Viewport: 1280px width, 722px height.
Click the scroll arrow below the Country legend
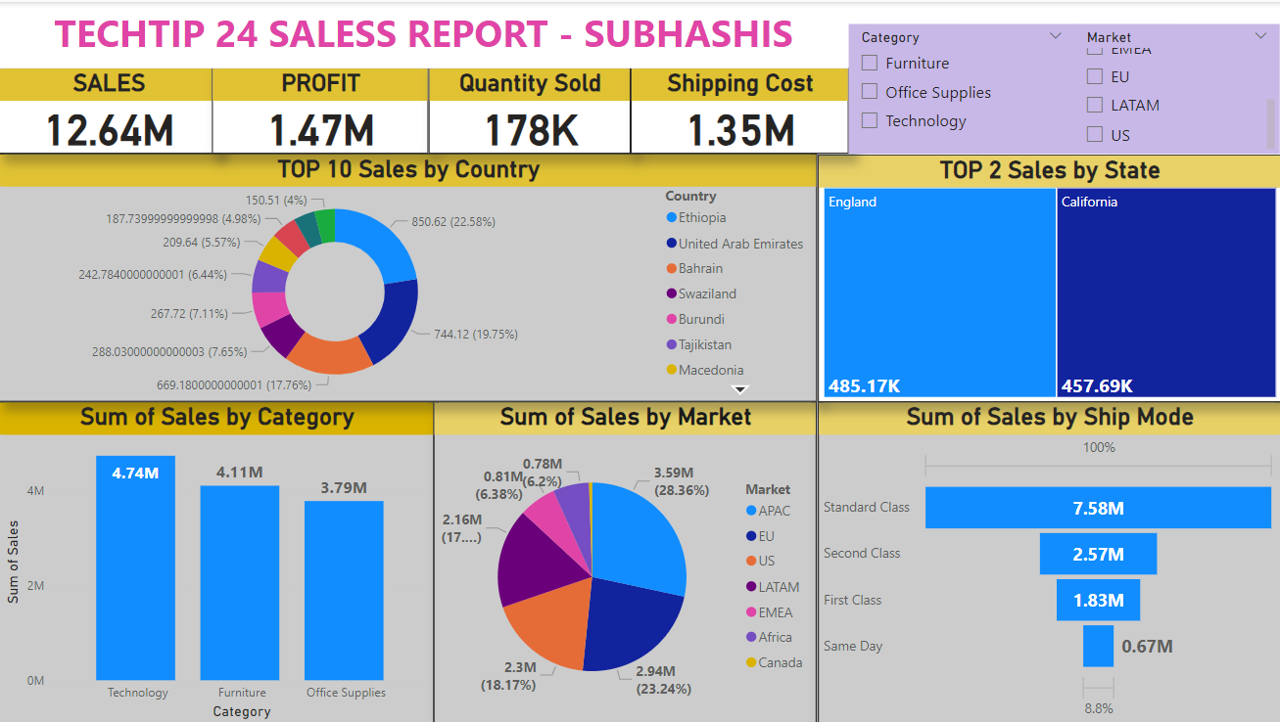pos(741,388)
